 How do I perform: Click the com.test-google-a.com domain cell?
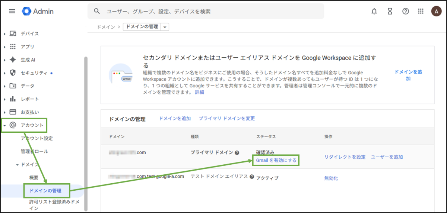(x=146, y=177)
